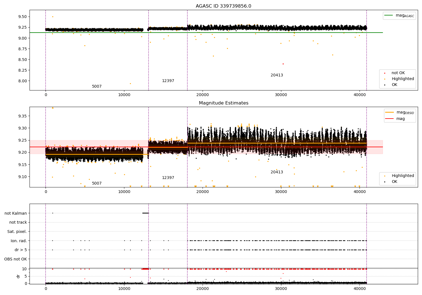Viewport: 422px width, 295px height.
Task: Click the 9.20 tick on middle plot y-axis
Action: tap(22, 153)
